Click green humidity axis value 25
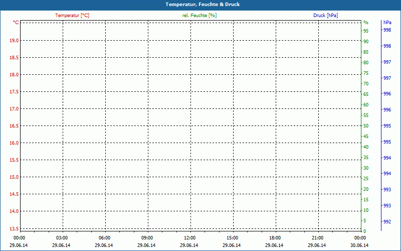This screenshot has width=401, height=251. [x=366, y=179]
